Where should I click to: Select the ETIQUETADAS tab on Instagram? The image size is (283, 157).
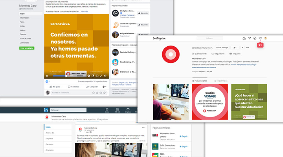click(221, 81)
